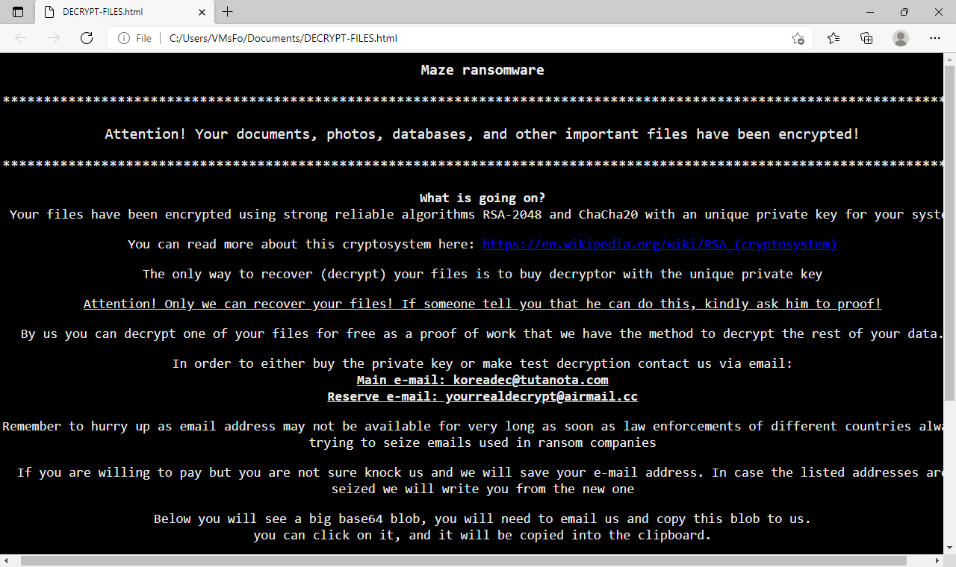
Task: Add this page to favorites
Action: click(x=798, y=38)
